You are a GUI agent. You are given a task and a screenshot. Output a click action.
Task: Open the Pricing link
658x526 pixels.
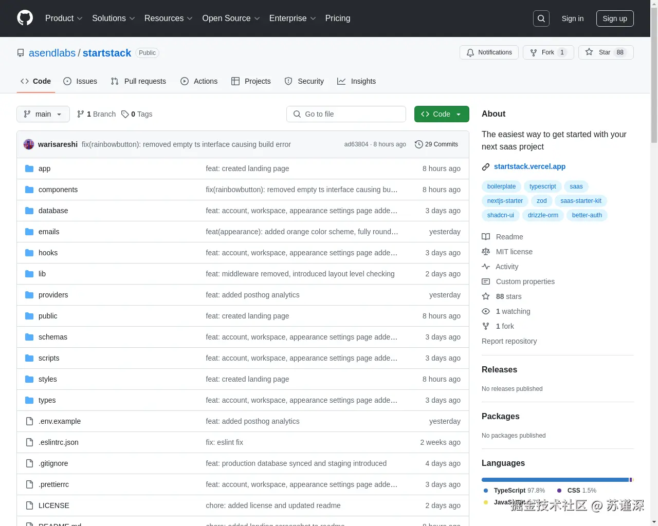point(338,18)
